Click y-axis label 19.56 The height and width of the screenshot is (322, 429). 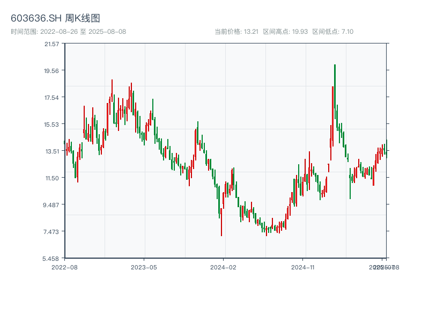[51, 71]
